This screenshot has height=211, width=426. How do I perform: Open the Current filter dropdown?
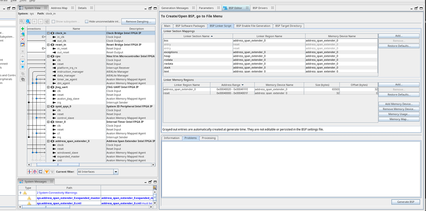pyautogui.click(x=116, y=172)
